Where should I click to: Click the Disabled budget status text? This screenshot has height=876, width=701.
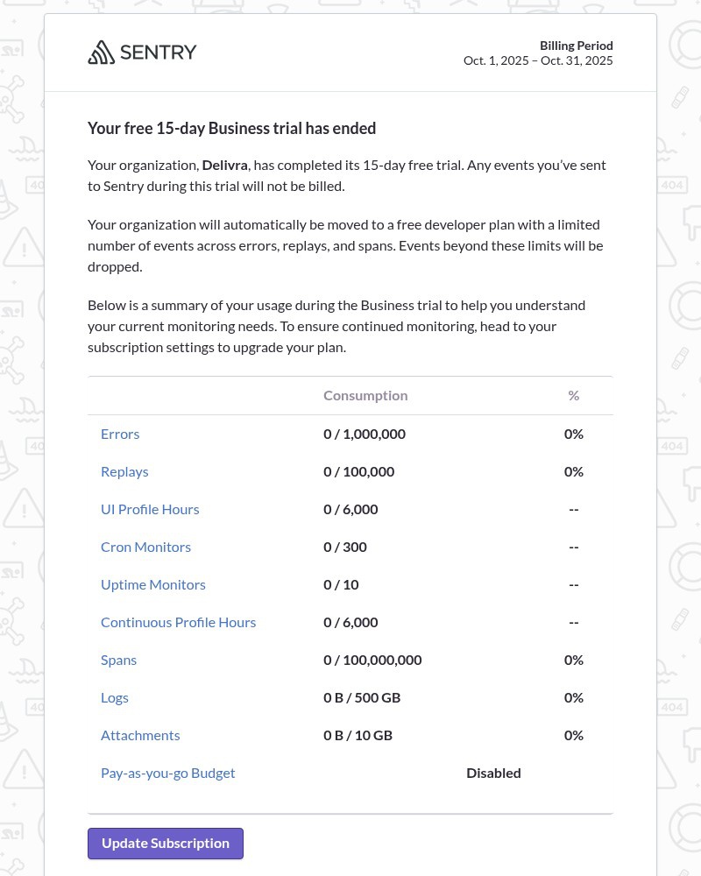493,773
